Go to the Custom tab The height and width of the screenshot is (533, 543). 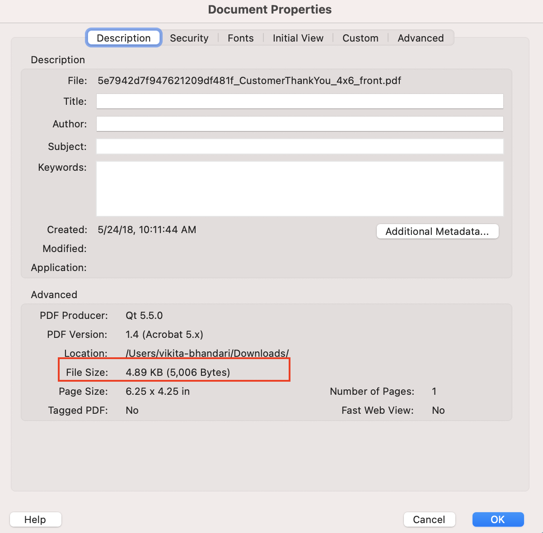coord(360,38)
